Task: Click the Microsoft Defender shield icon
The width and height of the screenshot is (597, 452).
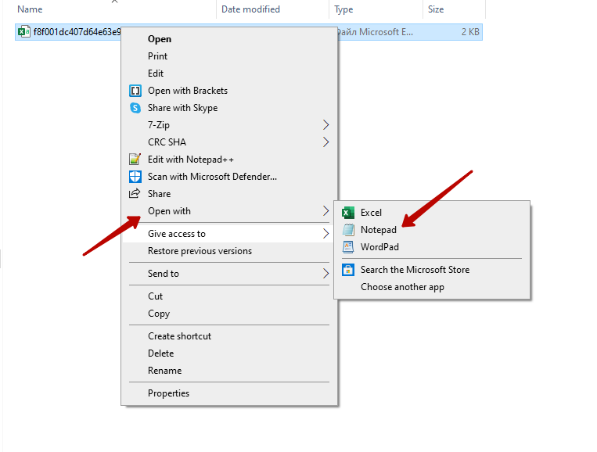Action: coord(135,177)
